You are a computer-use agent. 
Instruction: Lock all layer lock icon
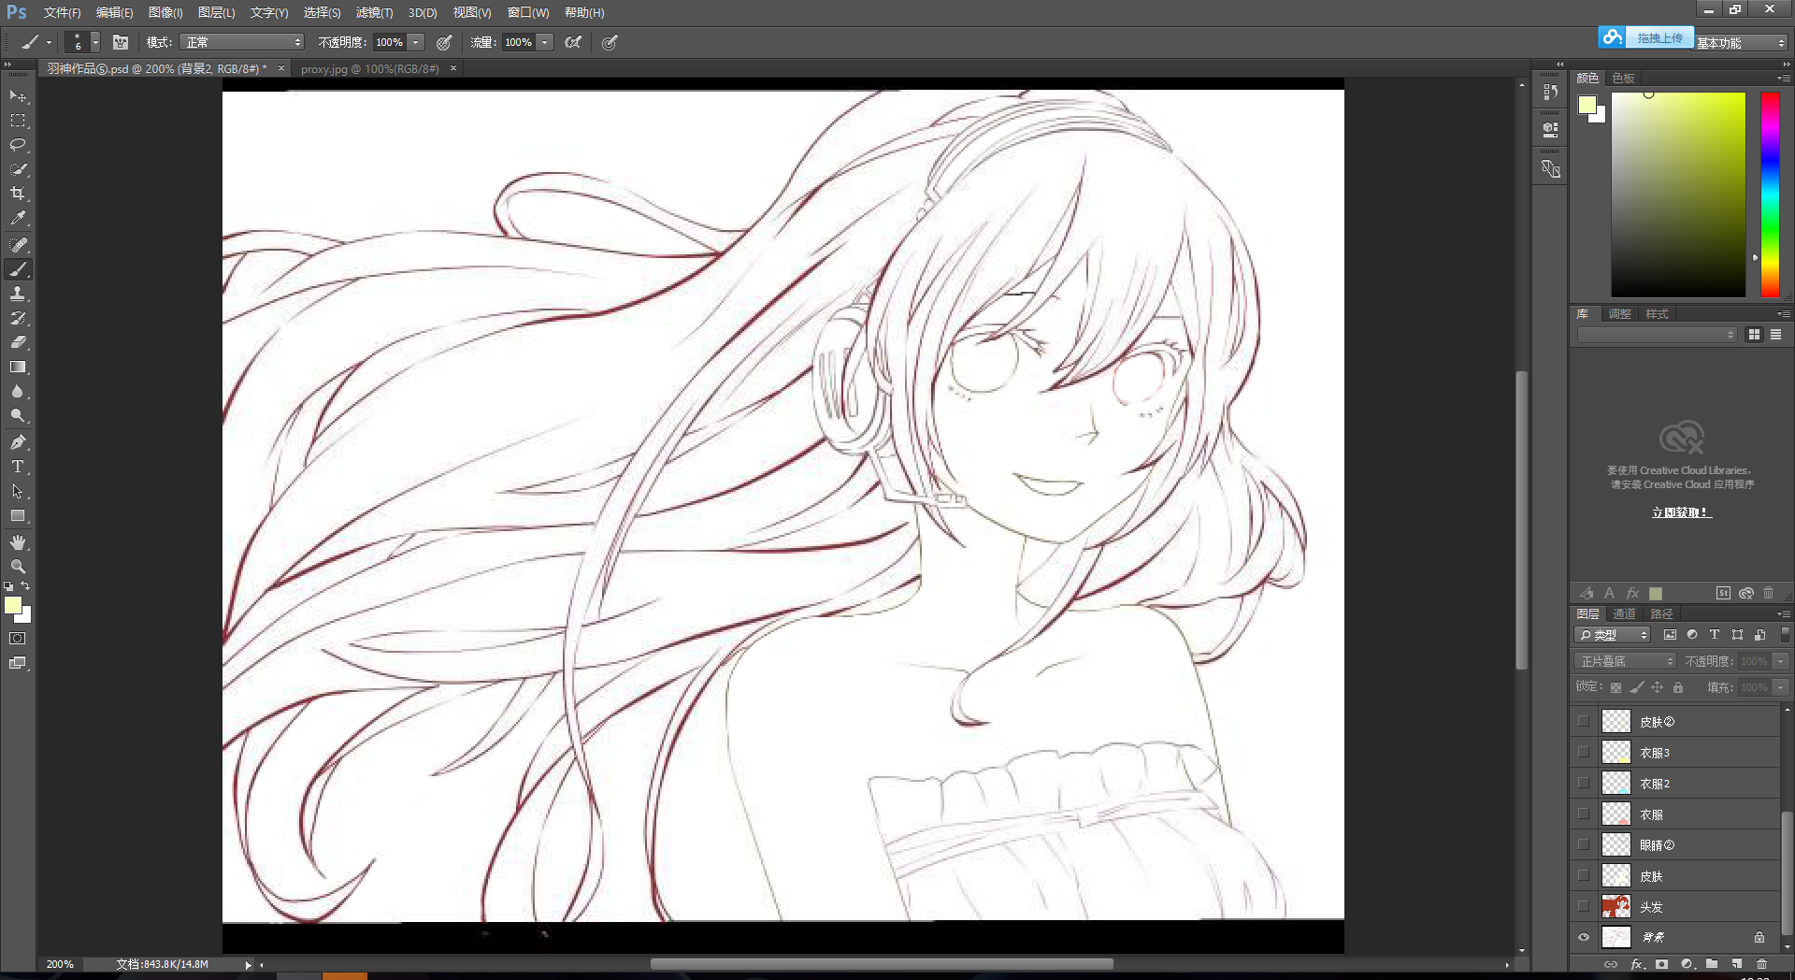point(1678,687)
